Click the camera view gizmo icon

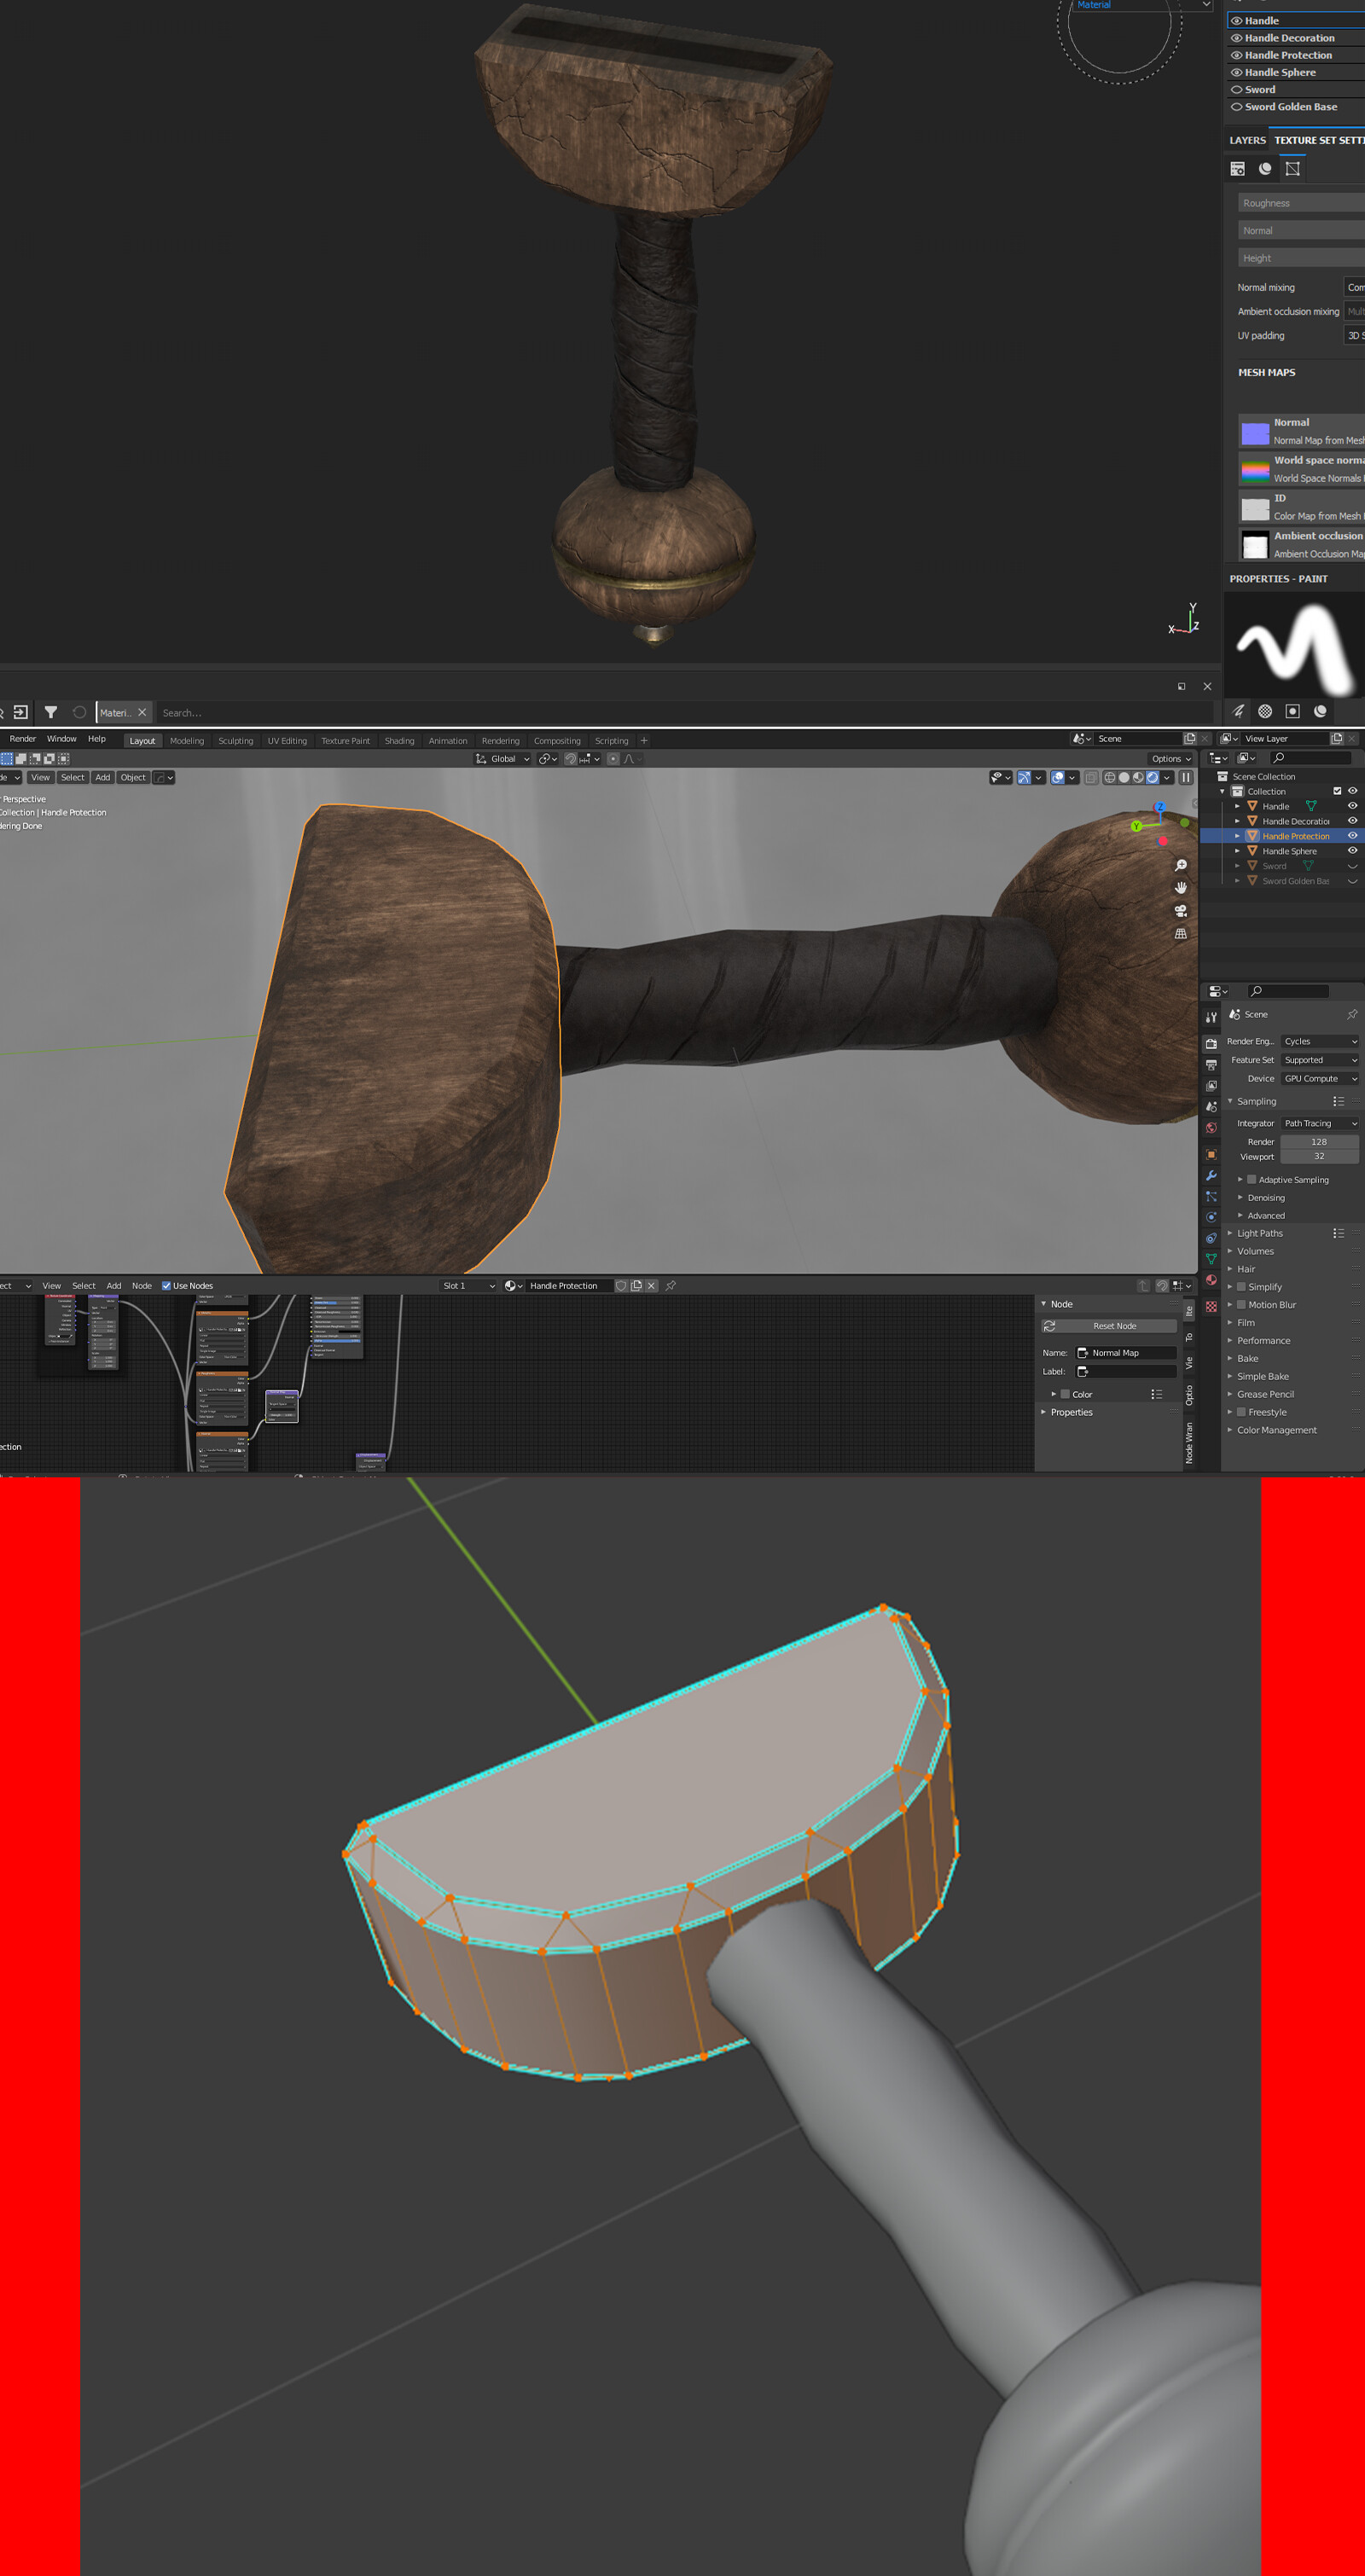tap(1180, 910)
